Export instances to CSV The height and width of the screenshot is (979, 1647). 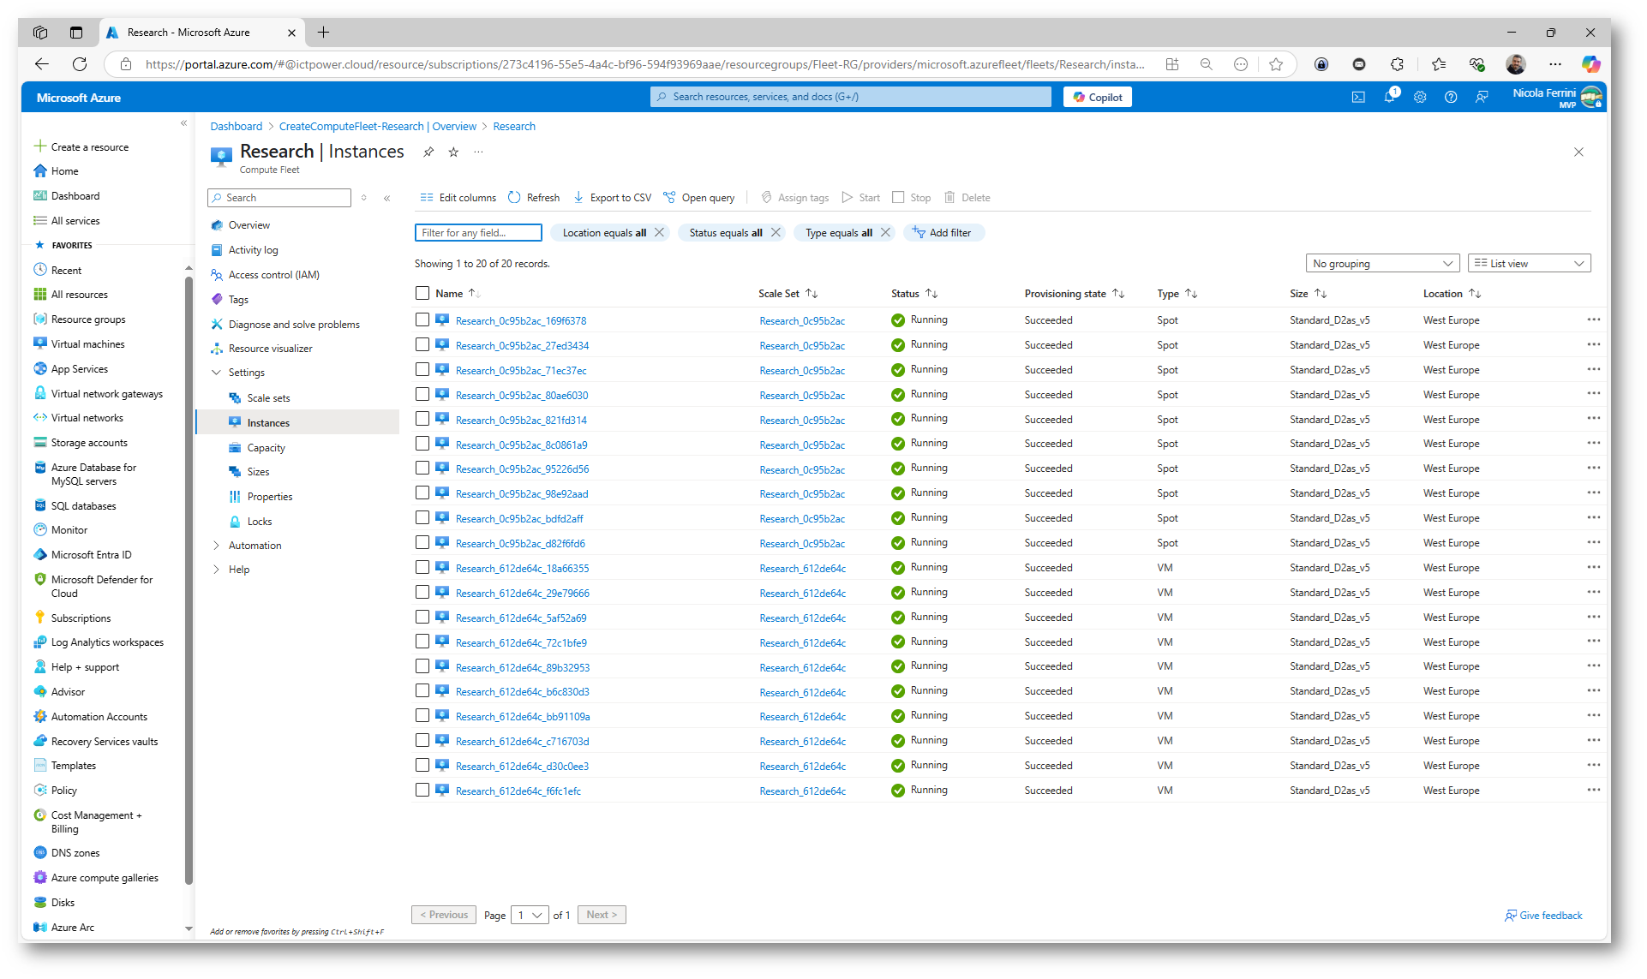click(x=613, y=198)
